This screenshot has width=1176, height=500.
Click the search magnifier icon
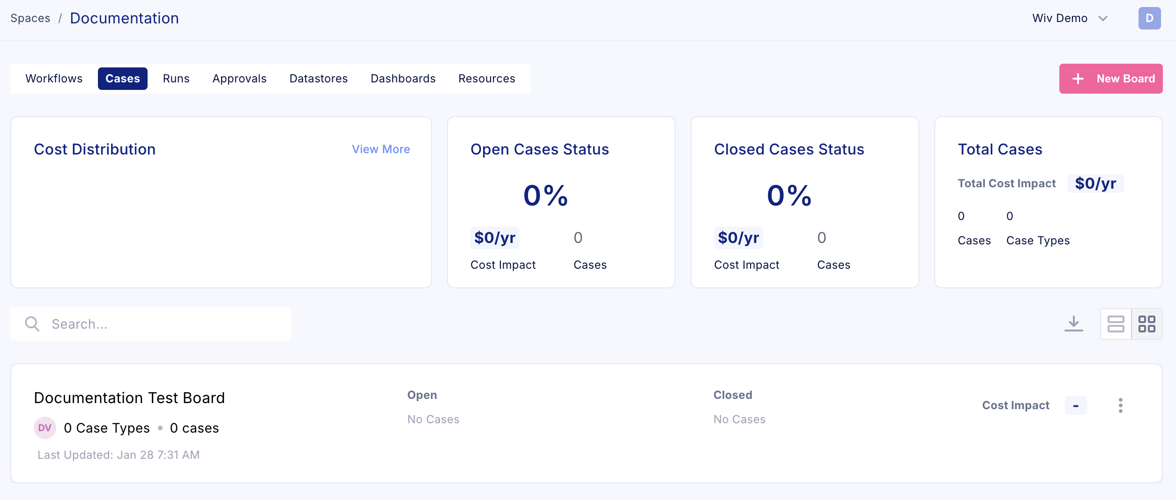[32, 324]
